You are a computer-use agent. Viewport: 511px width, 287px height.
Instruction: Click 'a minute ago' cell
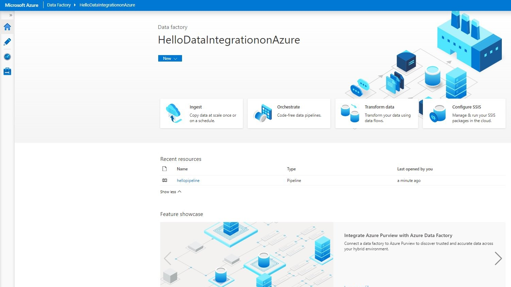tap(409, 181)
